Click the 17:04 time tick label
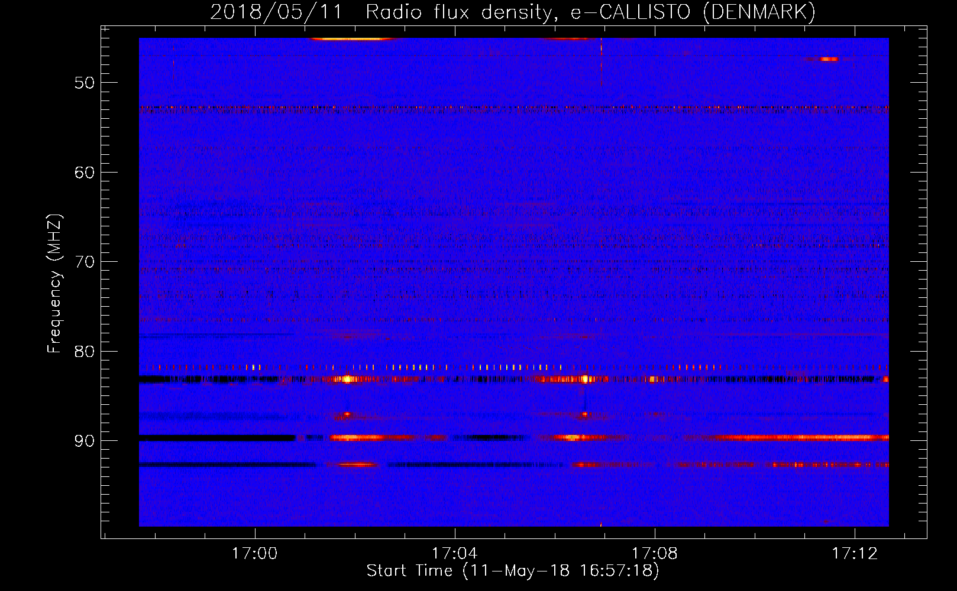Image resolution: width=957 pixels, height=591 pixels. pos(454,553)
